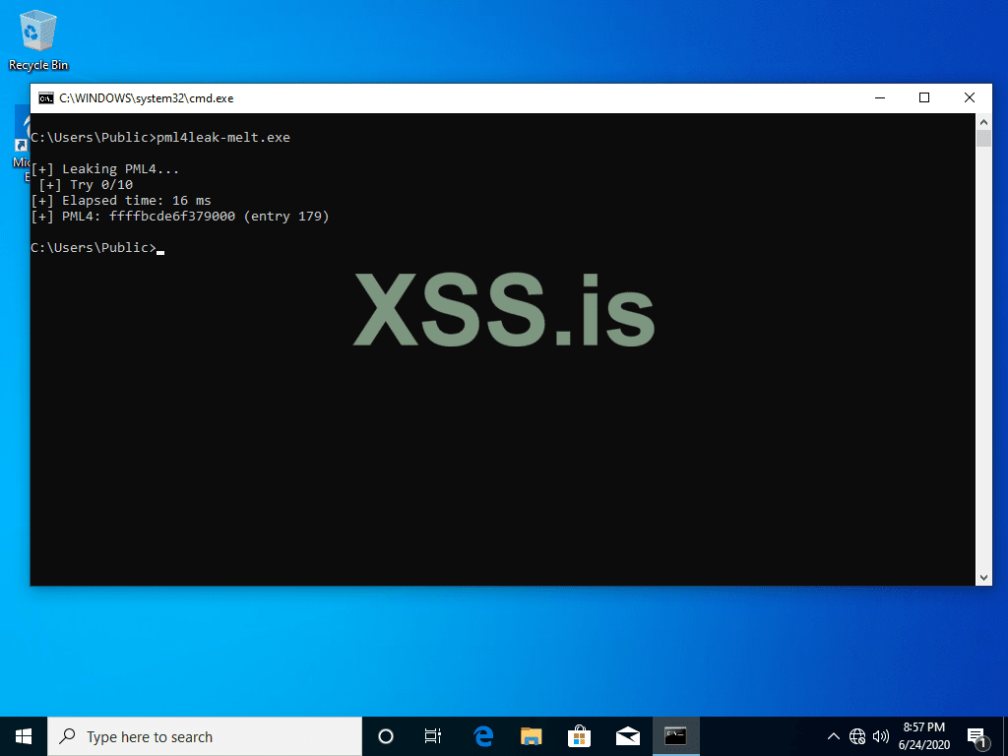
Task: Open the volume control tray icon
Action: (x=881, y=736)
